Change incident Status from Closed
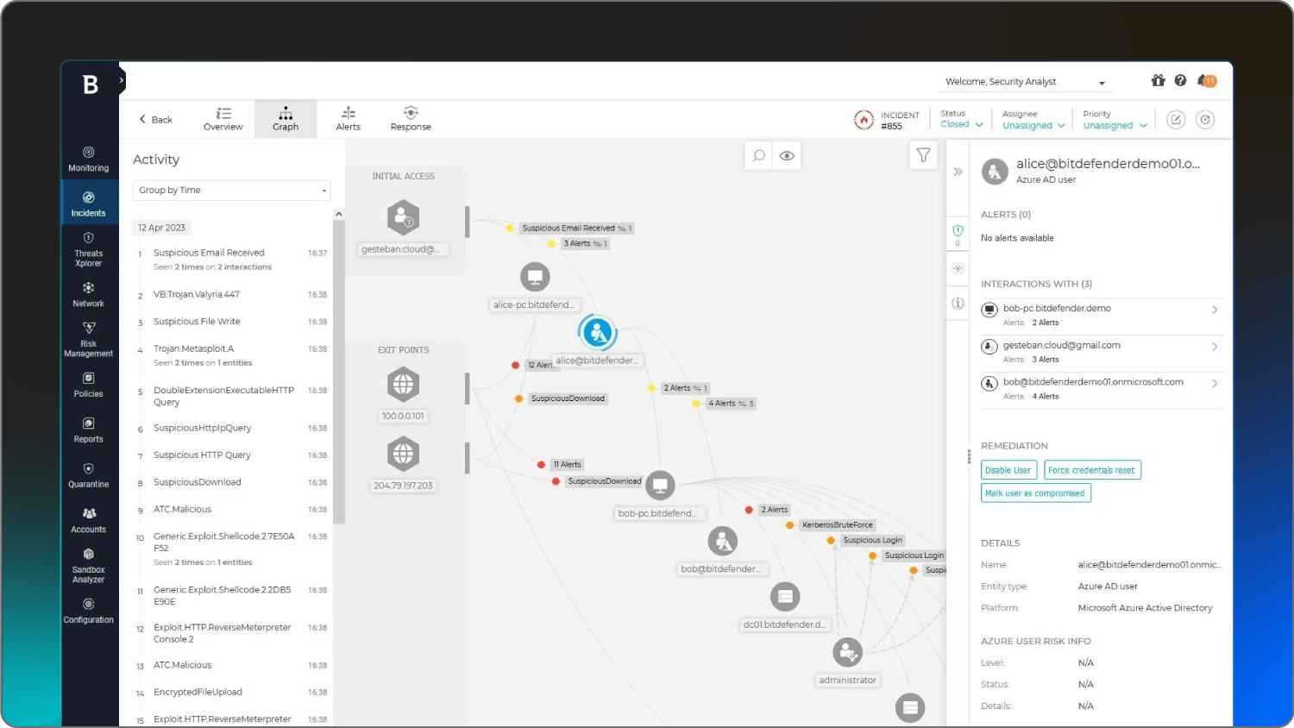The width and height of the screenshot is (1294, 728). [960, 123]
